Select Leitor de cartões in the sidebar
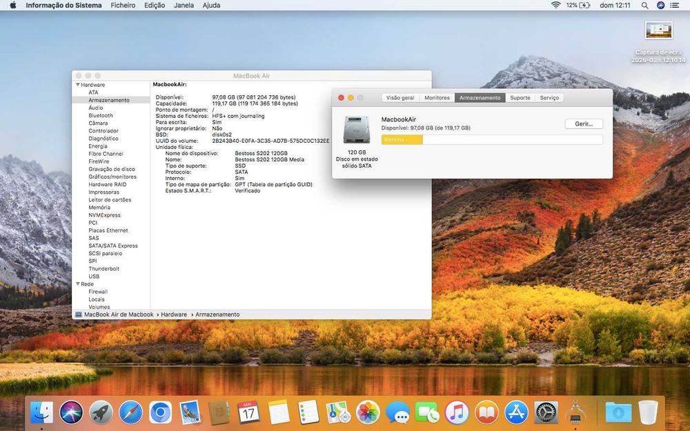Screen dimensions: 690x431 (x=110, y=200)
